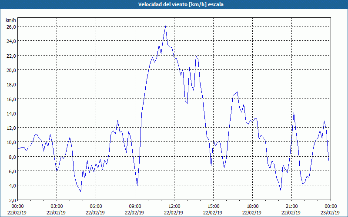Image resolution: width=348 pixels, height=217 pixels.
Task: Click the chart title 'Velocidad del viento [km/h] escala'
Action: click(x=181, y=4)
